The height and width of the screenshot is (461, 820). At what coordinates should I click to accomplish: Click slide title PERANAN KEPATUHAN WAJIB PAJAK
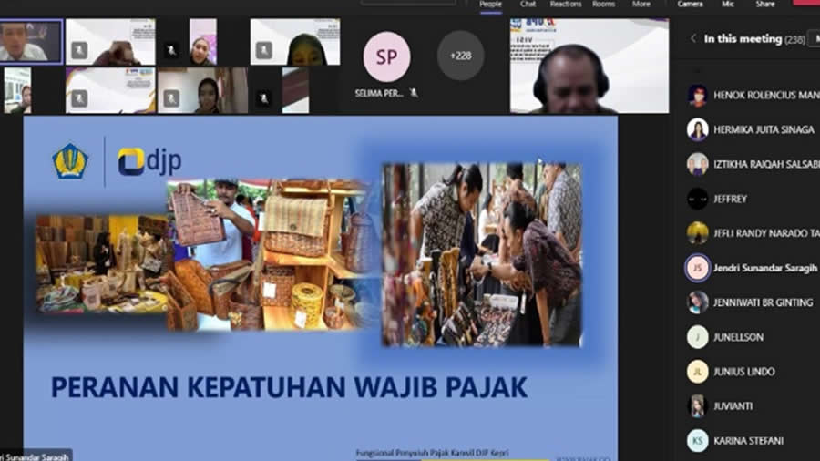coord(289,387)
